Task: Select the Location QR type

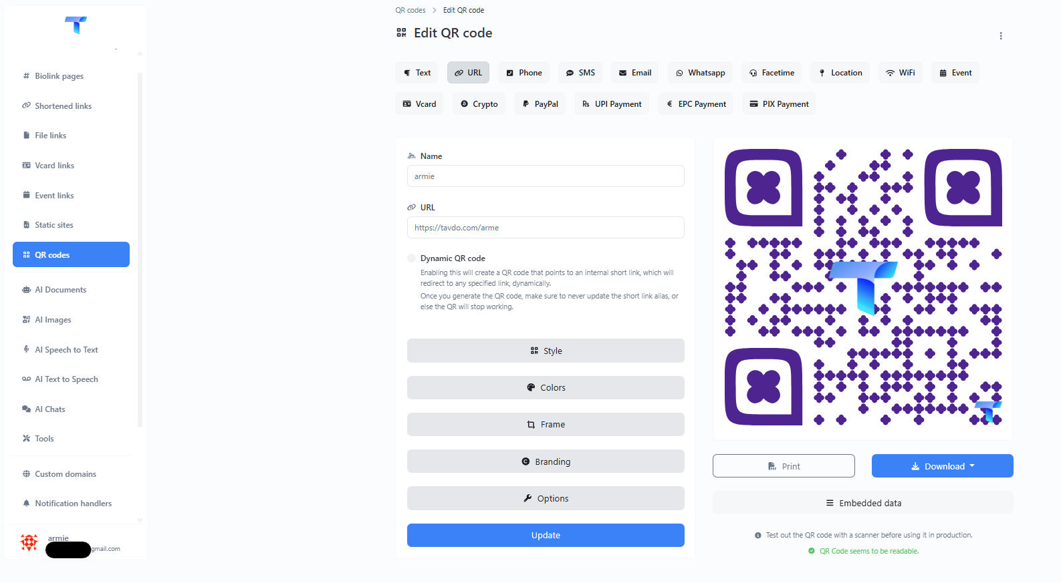Action: click(840, 72)
